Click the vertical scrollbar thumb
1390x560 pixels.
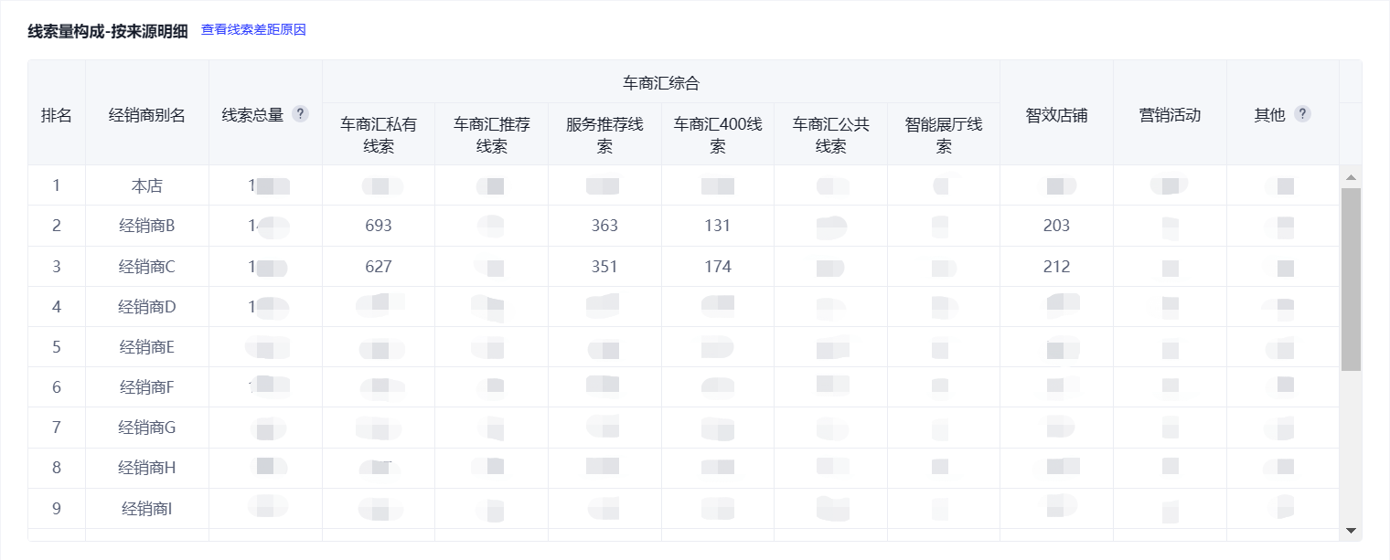pos(1351,279)
